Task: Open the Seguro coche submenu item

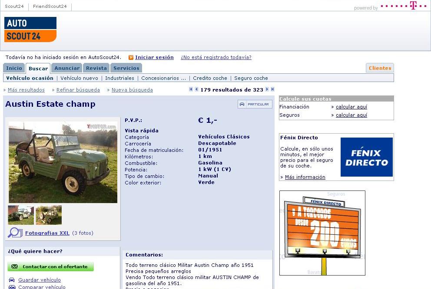Action: click(251, 78)
